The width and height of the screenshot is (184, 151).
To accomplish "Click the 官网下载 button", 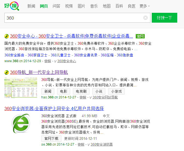I will click(51, 138).
